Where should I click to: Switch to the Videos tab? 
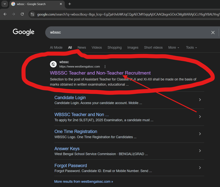click(97, 47)
